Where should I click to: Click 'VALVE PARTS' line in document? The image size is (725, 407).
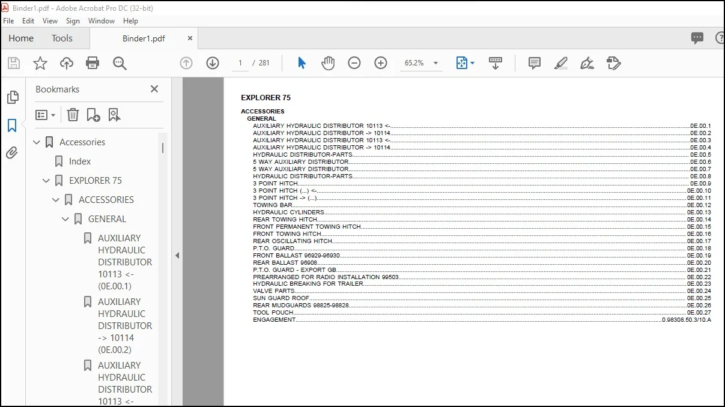pyautogui.click(x=482, y=291)
